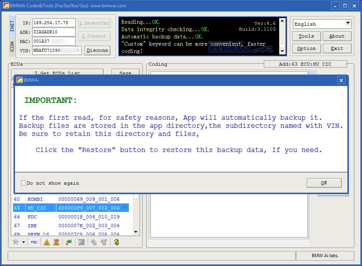The height and width of the screenshot is (266, 362).
Task: Switch to the ENET connection tab
Action: click(x=12, y=26)
